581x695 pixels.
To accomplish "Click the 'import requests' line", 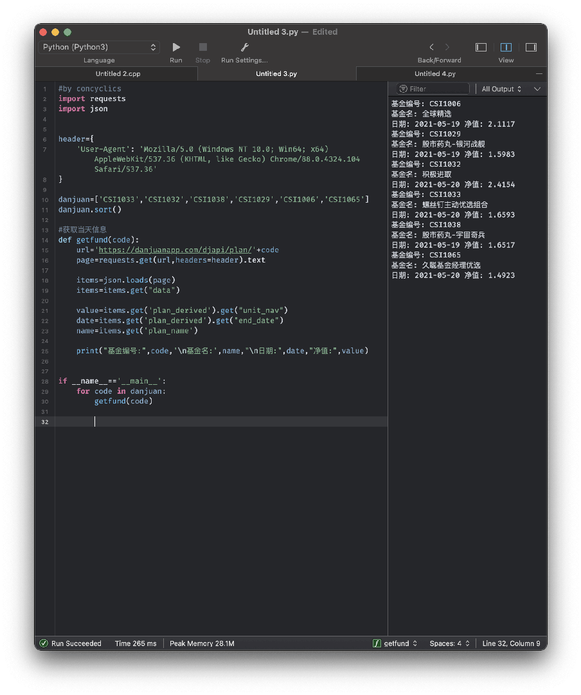I will [x=92, y=99].
